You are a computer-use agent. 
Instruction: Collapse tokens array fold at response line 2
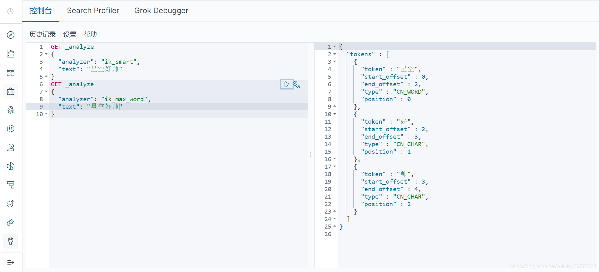point(335,54)
